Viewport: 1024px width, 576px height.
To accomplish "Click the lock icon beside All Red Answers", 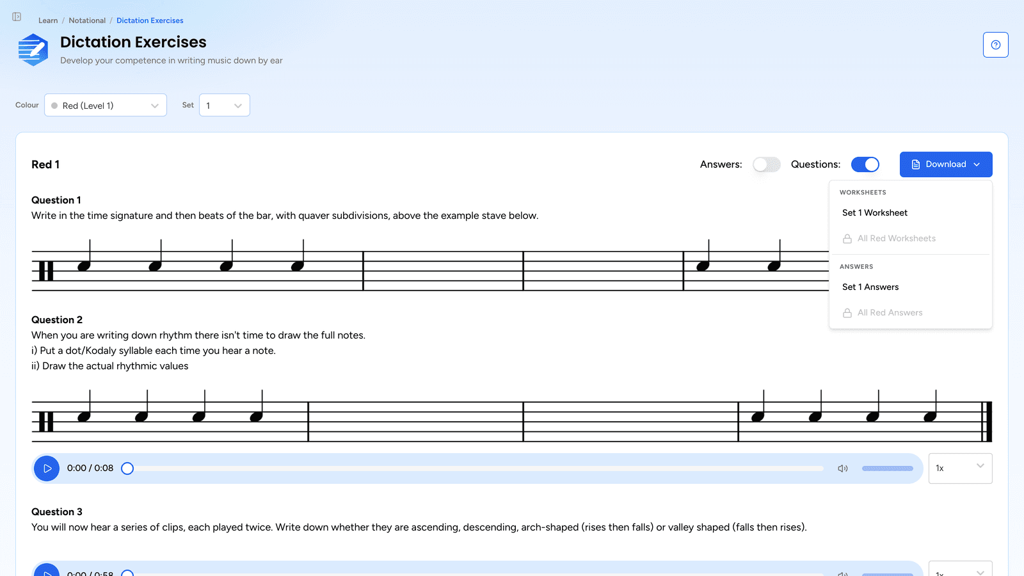I will (847, 313).
